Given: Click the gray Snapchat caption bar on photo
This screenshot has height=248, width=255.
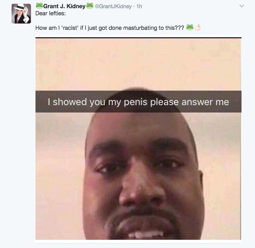Looking at the screenshot, I should [x=139, y=101].
